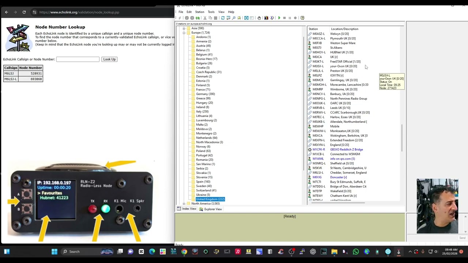
Task: Click the browser Back arrow
Action: click(x=7, y=12)
